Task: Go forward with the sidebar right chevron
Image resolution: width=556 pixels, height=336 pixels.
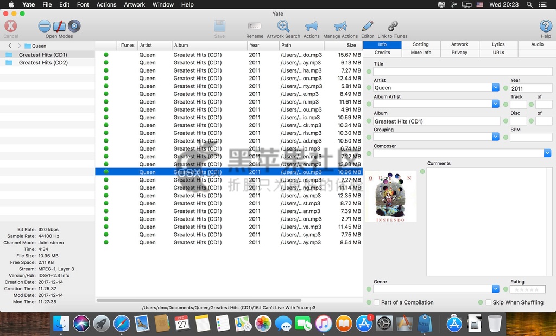Action: 19,46
